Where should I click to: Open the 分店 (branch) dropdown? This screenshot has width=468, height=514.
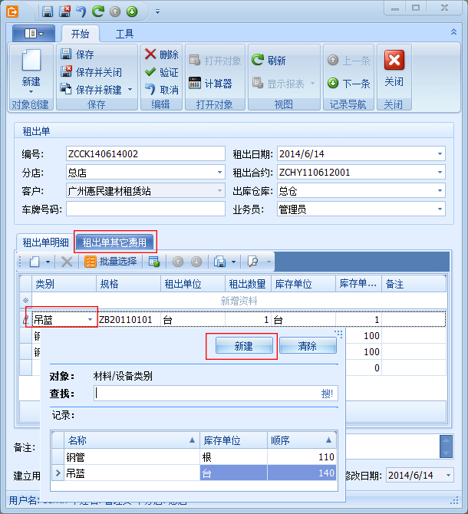[x=219, y=173]
